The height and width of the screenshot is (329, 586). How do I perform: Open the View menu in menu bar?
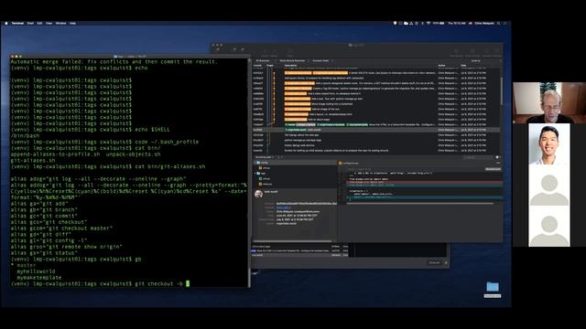(x=49, y=23)
